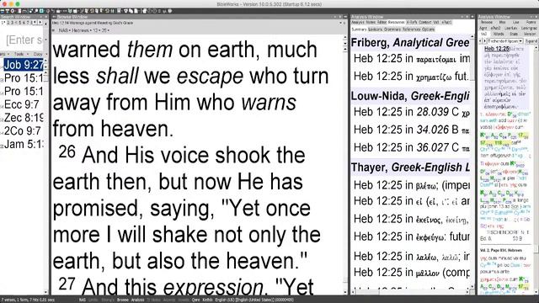Image resolution: width=539 pixels, height=303 pixels.
Task: Click resources list scroll up arrow
Action: [x=472, y=35]
